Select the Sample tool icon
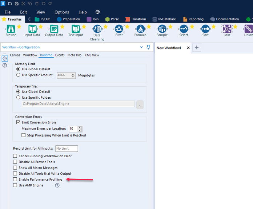 pyautogui.click(x=162, y=29)
